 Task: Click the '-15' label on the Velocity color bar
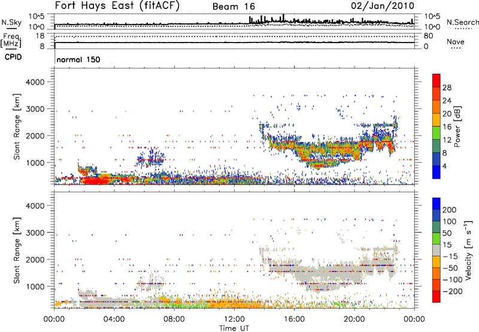pos(450,256)
